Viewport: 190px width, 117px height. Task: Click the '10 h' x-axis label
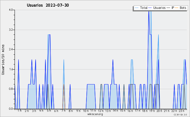[x=86, y=111]
